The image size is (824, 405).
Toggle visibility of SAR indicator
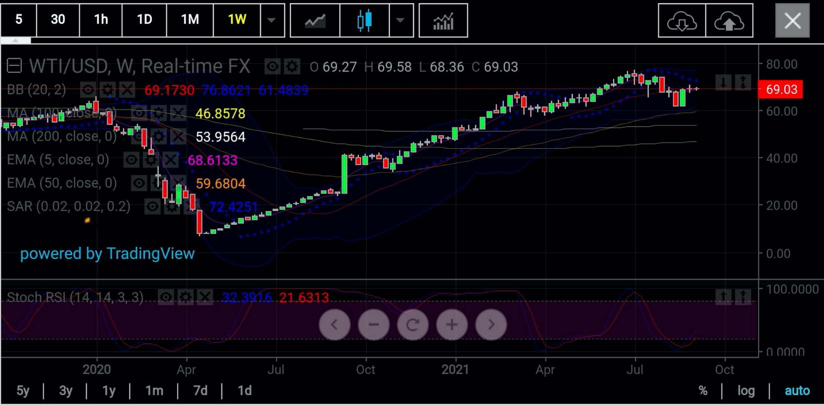[152, 207]
